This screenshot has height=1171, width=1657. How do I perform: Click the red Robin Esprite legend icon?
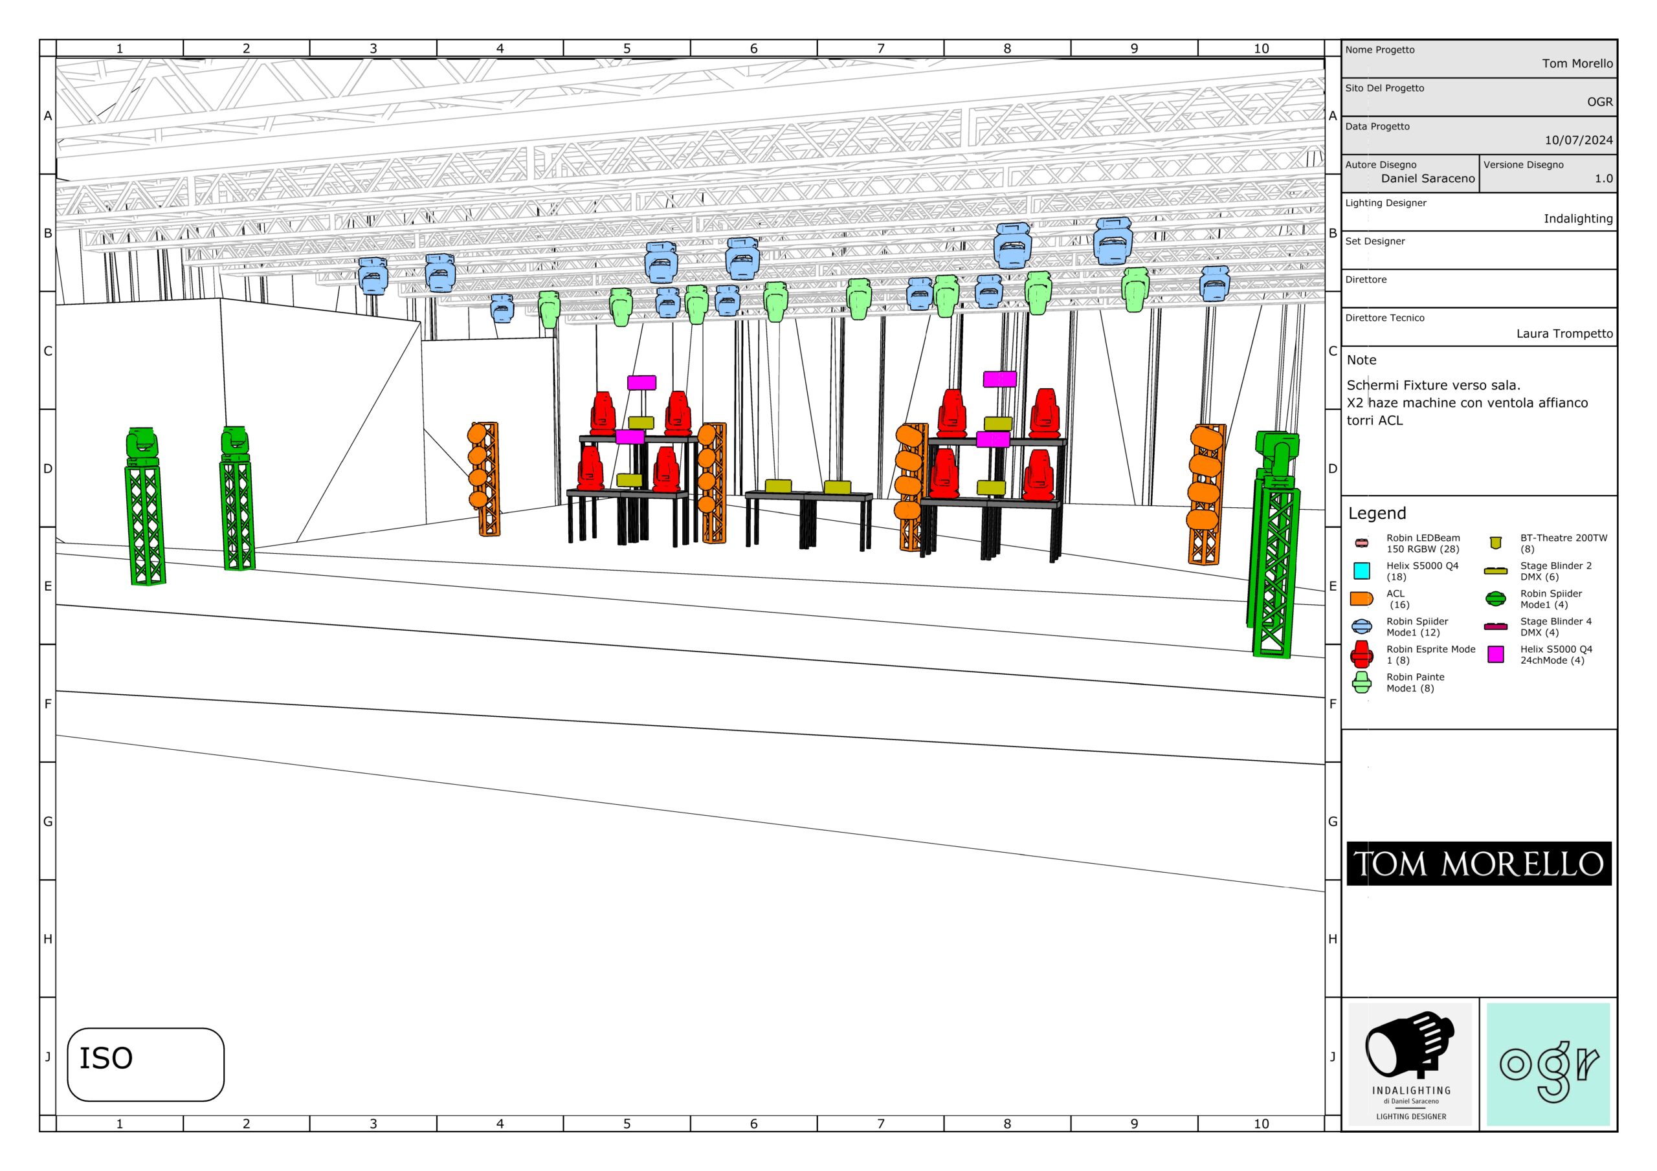tap(1361, 655)
